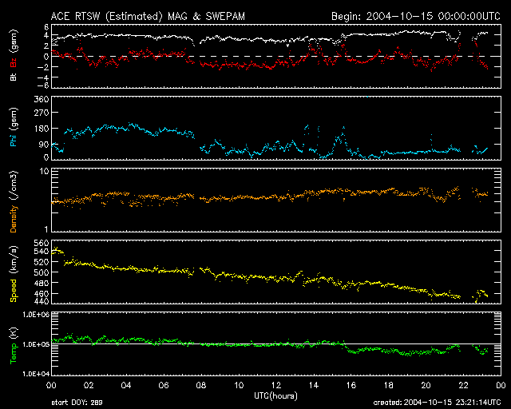Click the 08 hour label on UTC axis
The image size is (511, 409).
(201, 386)
